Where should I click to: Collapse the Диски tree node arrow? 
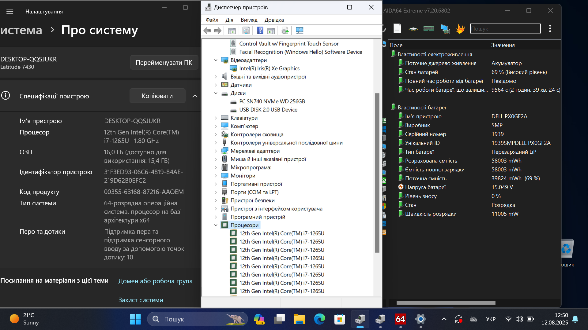pyautogui.click(x=216, y=93)
